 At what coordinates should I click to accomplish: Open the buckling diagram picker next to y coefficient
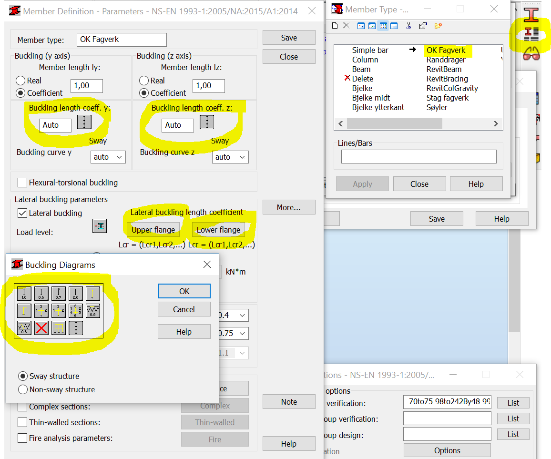click(x=84, y=122)
